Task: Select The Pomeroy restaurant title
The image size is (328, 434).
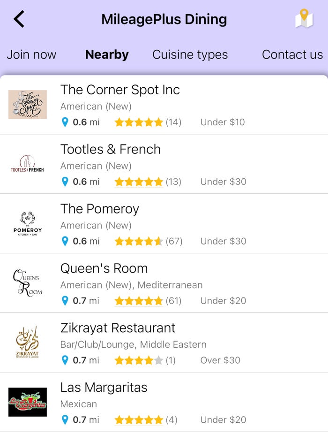Action: pos(100,209)
